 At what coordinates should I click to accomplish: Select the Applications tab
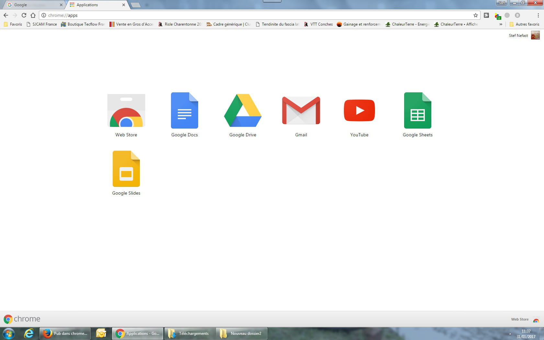click(96, 5)
